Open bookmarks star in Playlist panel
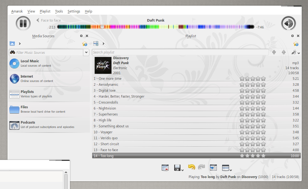Viewport: 308px width, 189px height. [x=296, y=44]
